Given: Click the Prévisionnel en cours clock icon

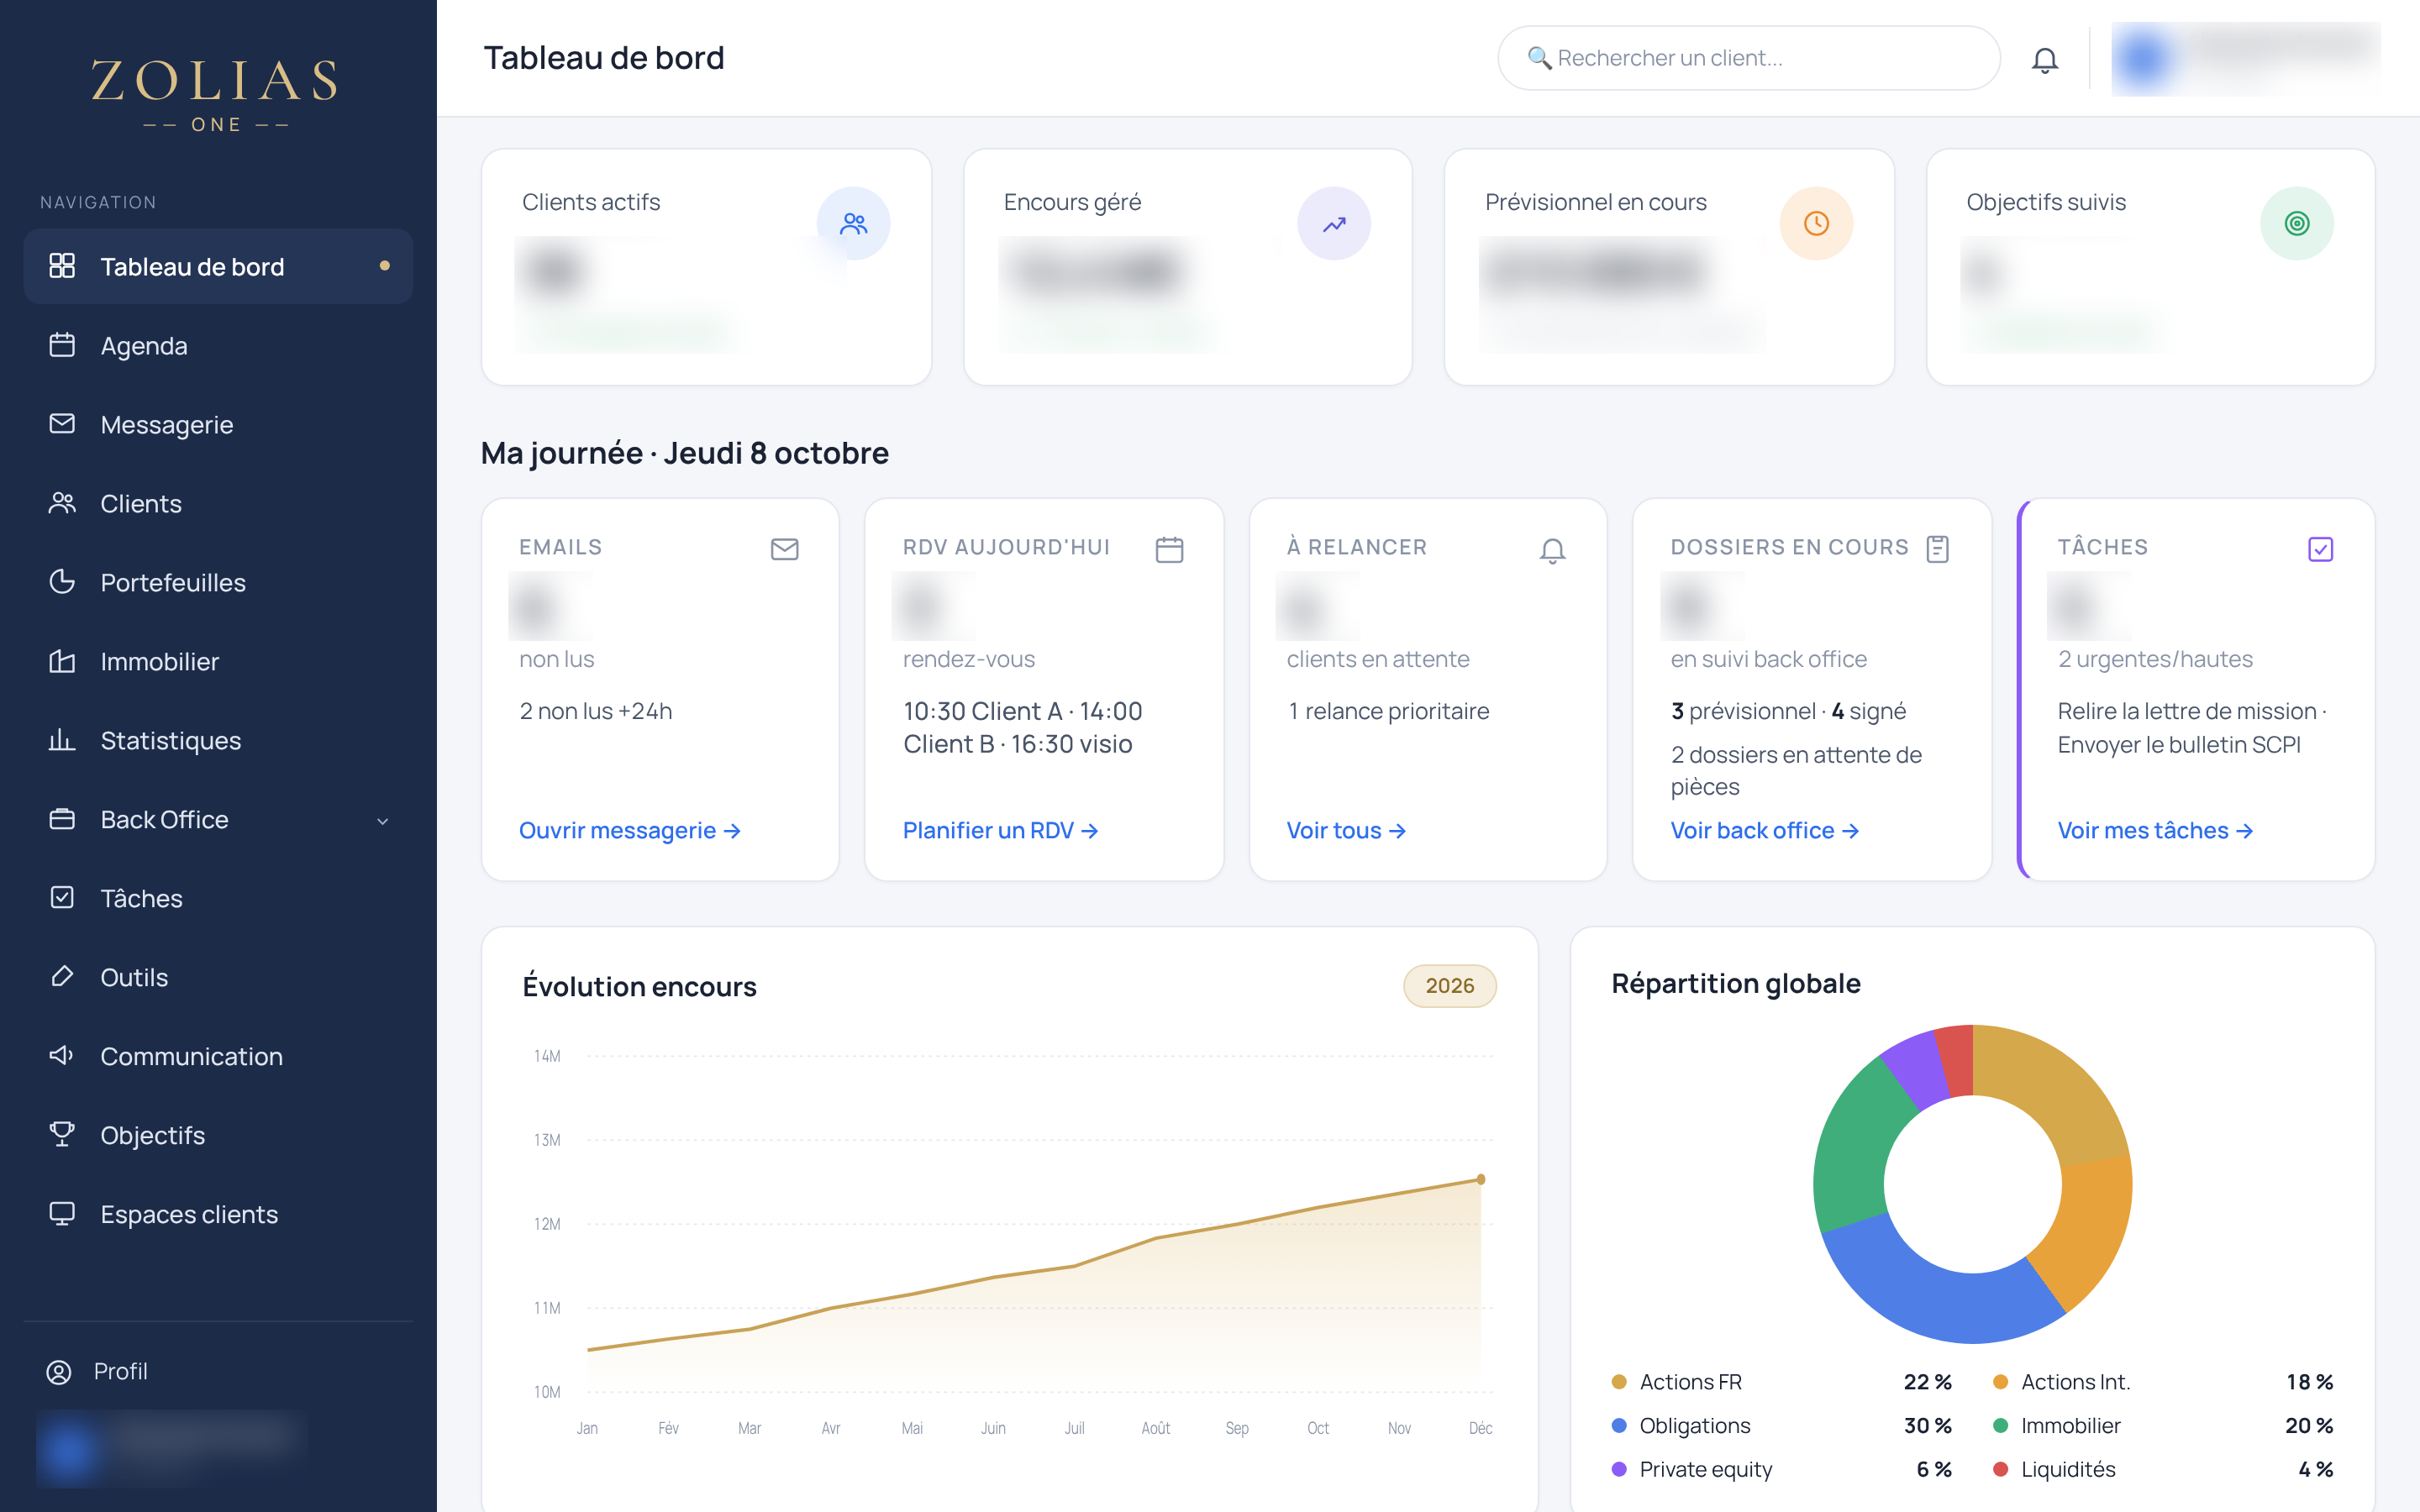Looking at the screenshot, I should pos(1816,223).
